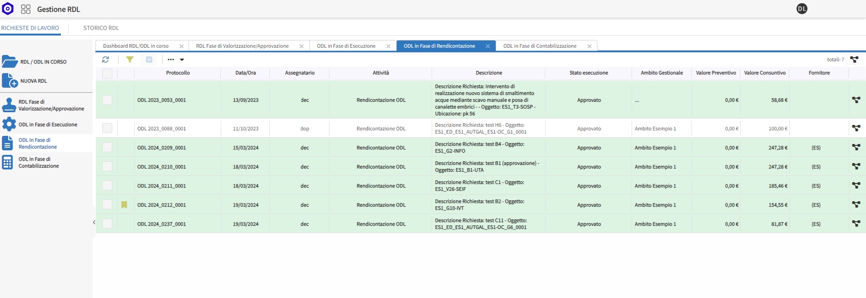Open NUOVA RDL sidebar link
This screenshot has width=866, height=298.
click(34, 81)
